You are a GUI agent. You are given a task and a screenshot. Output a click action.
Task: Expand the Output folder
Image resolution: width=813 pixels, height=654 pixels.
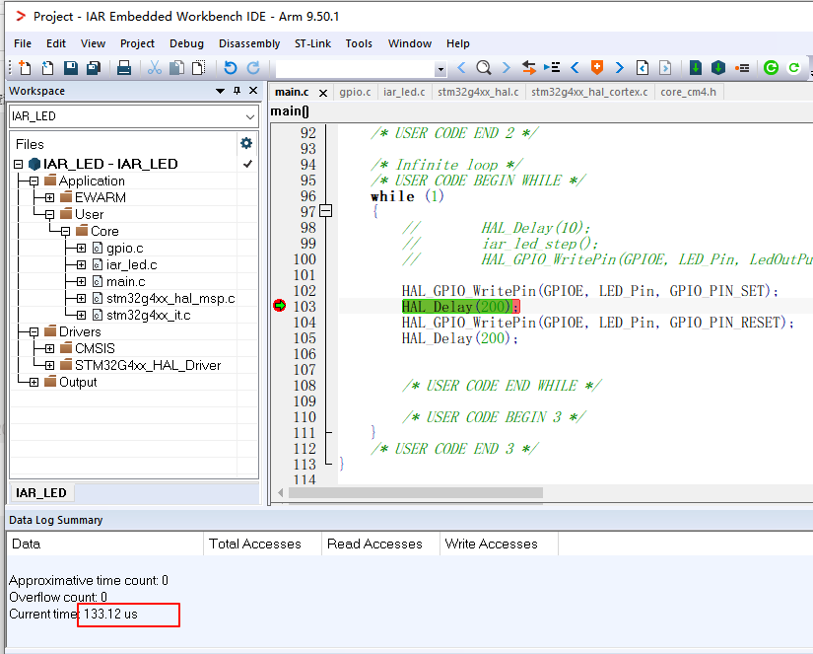pyautogui.click(x=34, y=383)
